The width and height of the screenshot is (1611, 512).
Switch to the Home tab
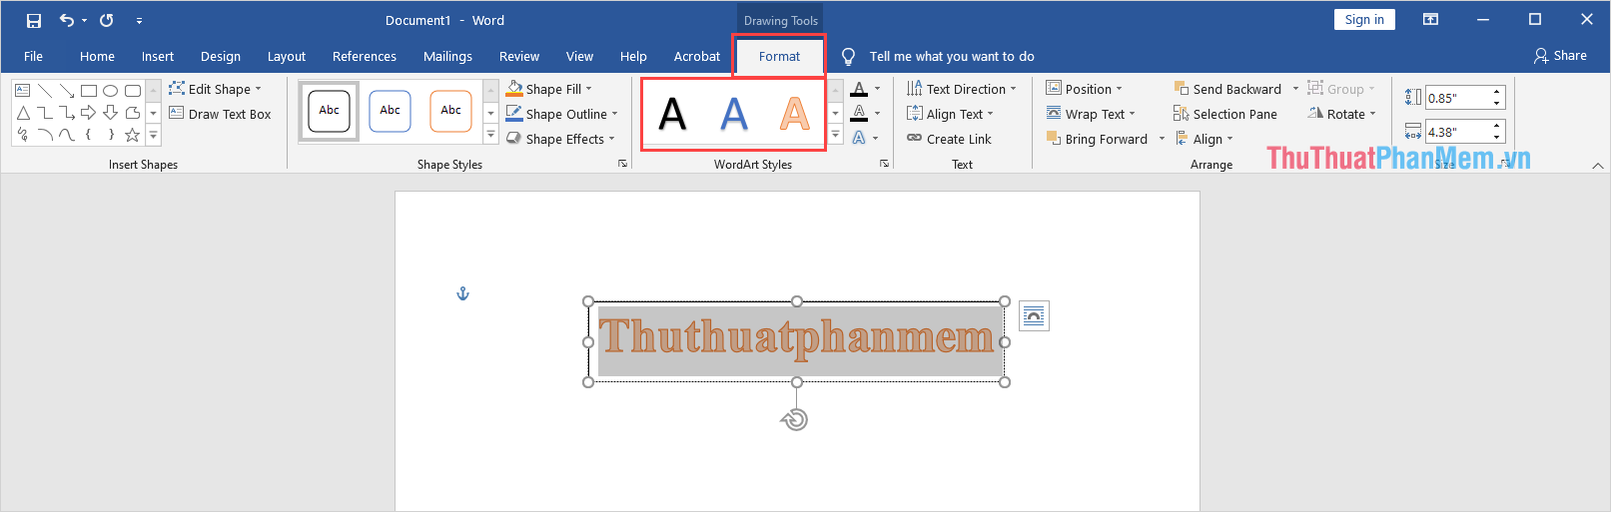coord(97,57)
